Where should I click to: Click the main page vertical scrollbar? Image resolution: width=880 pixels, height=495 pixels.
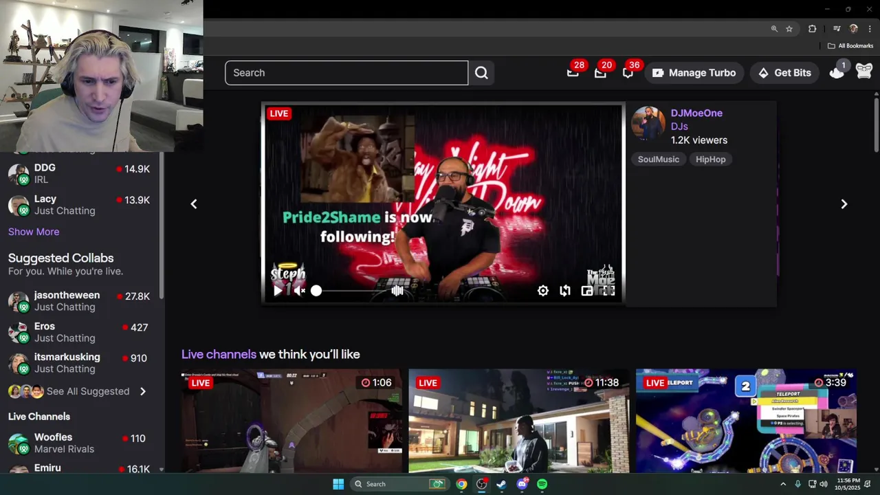[x=876, y=126]
